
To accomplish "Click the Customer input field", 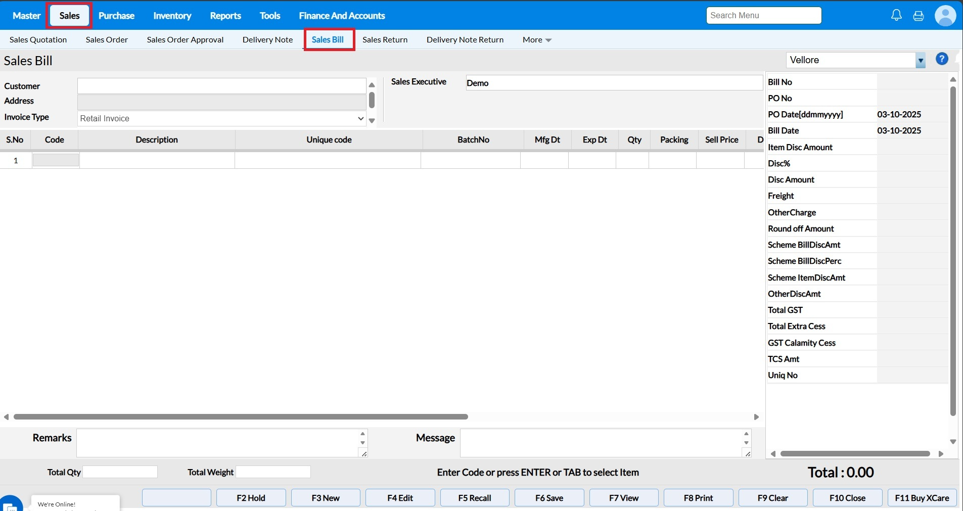I will [x=221, y=86].
